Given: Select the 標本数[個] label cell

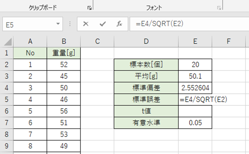Looking at the screenshot, I should tap(146, 65).
